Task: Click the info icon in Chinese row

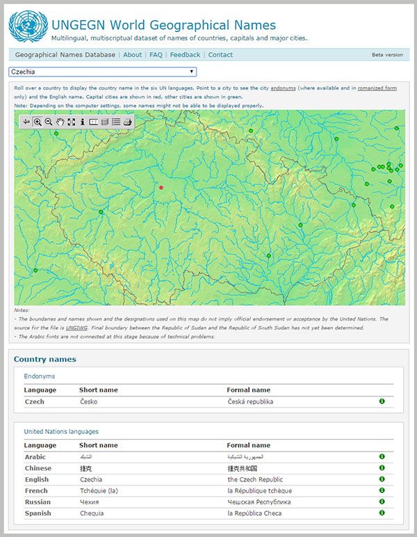Action: (382, 467)
